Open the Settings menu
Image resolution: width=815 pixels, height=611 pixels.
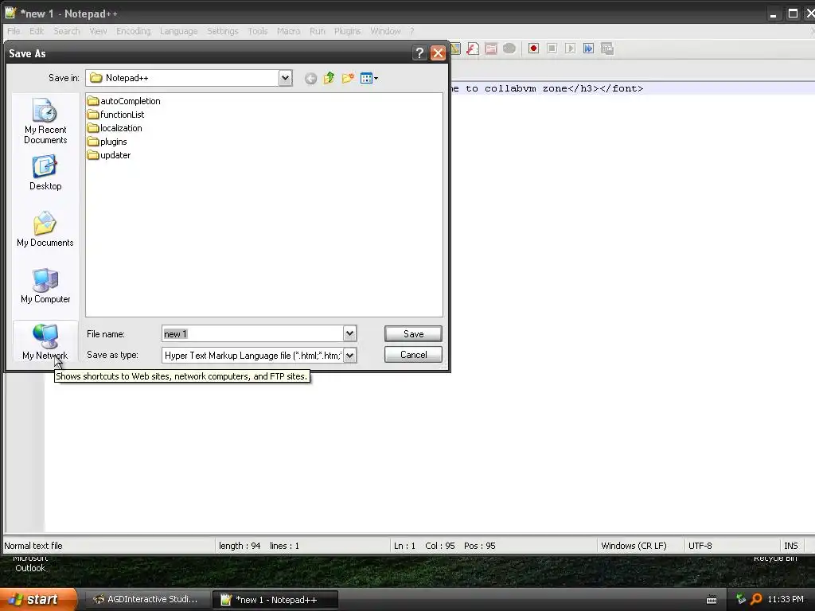pyautogui.click(x=223, y=31)
